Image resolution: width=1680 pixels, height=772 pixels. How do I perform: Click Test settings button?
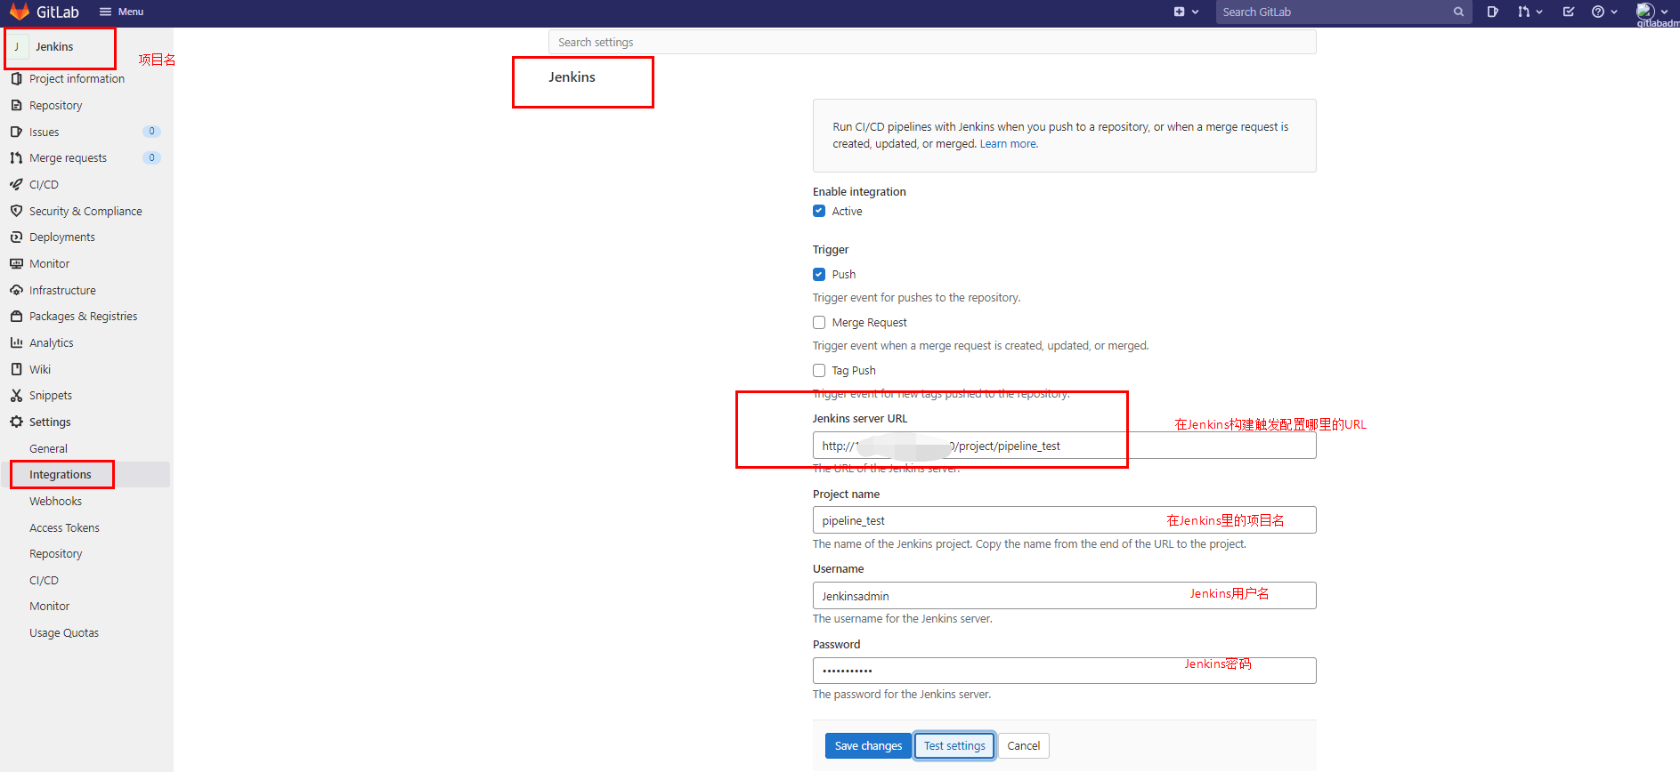954,745
